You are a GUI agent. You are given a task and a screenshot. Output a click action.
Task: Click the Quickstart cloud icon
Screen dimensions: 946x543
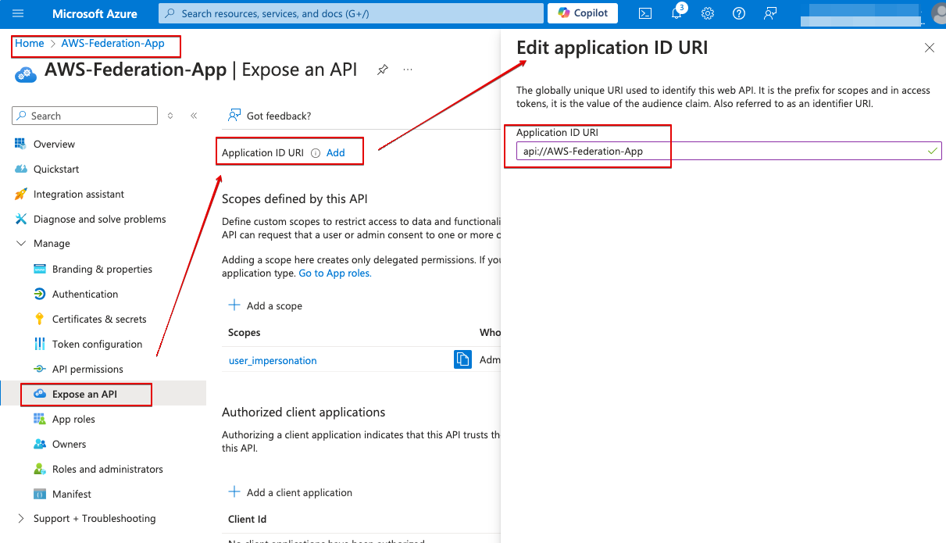(21, 169)
